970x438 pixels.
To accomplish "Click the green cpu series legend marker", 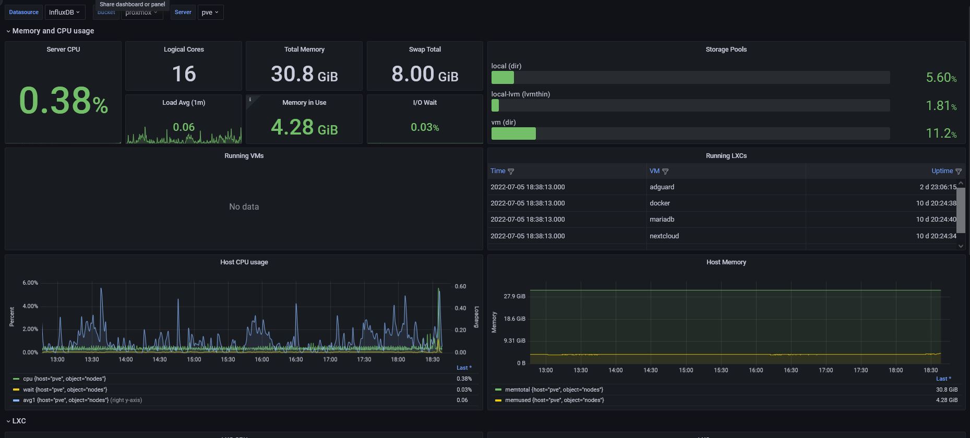I will (16, 379).
